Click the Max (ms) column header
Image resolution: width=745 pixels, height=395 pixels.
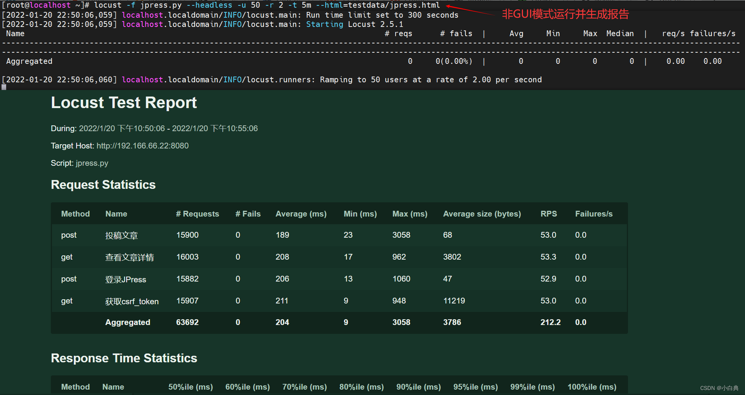[x=410, y=214]
